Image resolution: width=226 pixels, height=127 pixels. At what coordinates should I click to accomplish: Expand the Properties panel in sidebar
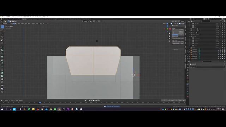click(176, 49)
